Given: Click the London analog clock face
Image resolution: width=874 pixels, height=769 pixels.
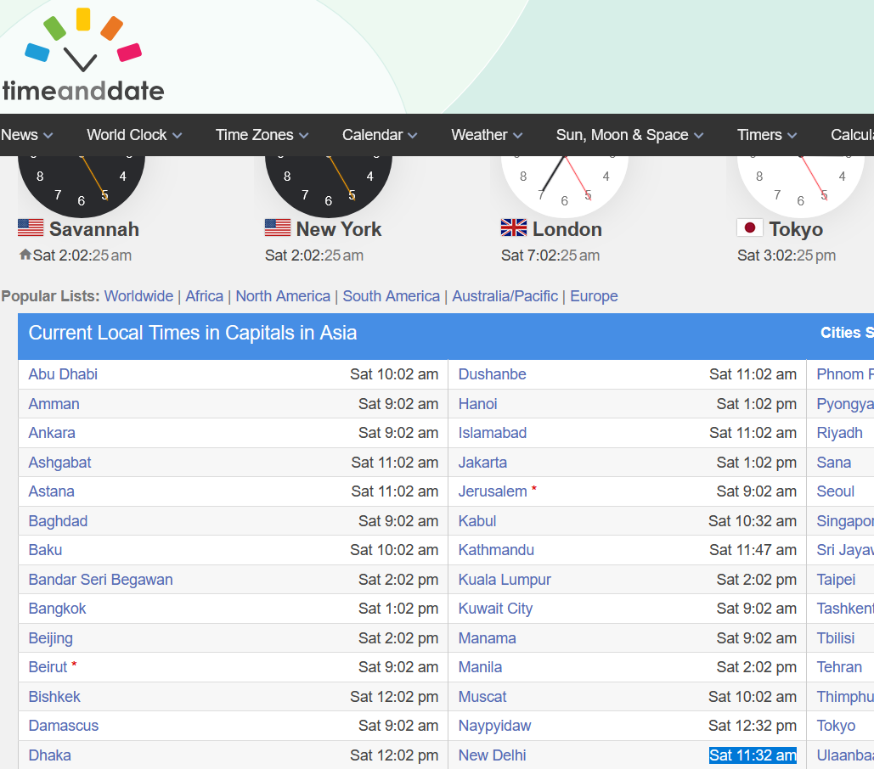Looking at the screenshot, I should pyautogui.click(x=565, y=186).
